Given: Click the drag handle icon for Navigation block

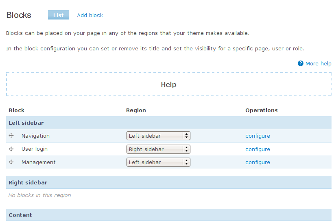Looking at the screenshot, I should pos(11,136).
